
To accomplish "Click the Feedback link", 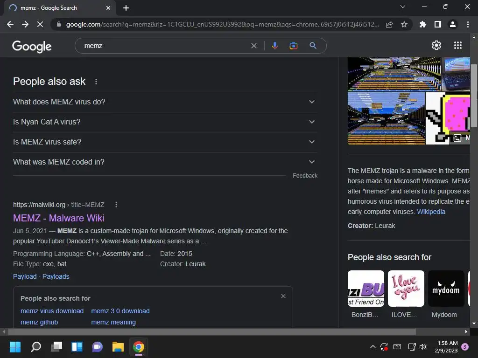I will [x=305, y=176].
